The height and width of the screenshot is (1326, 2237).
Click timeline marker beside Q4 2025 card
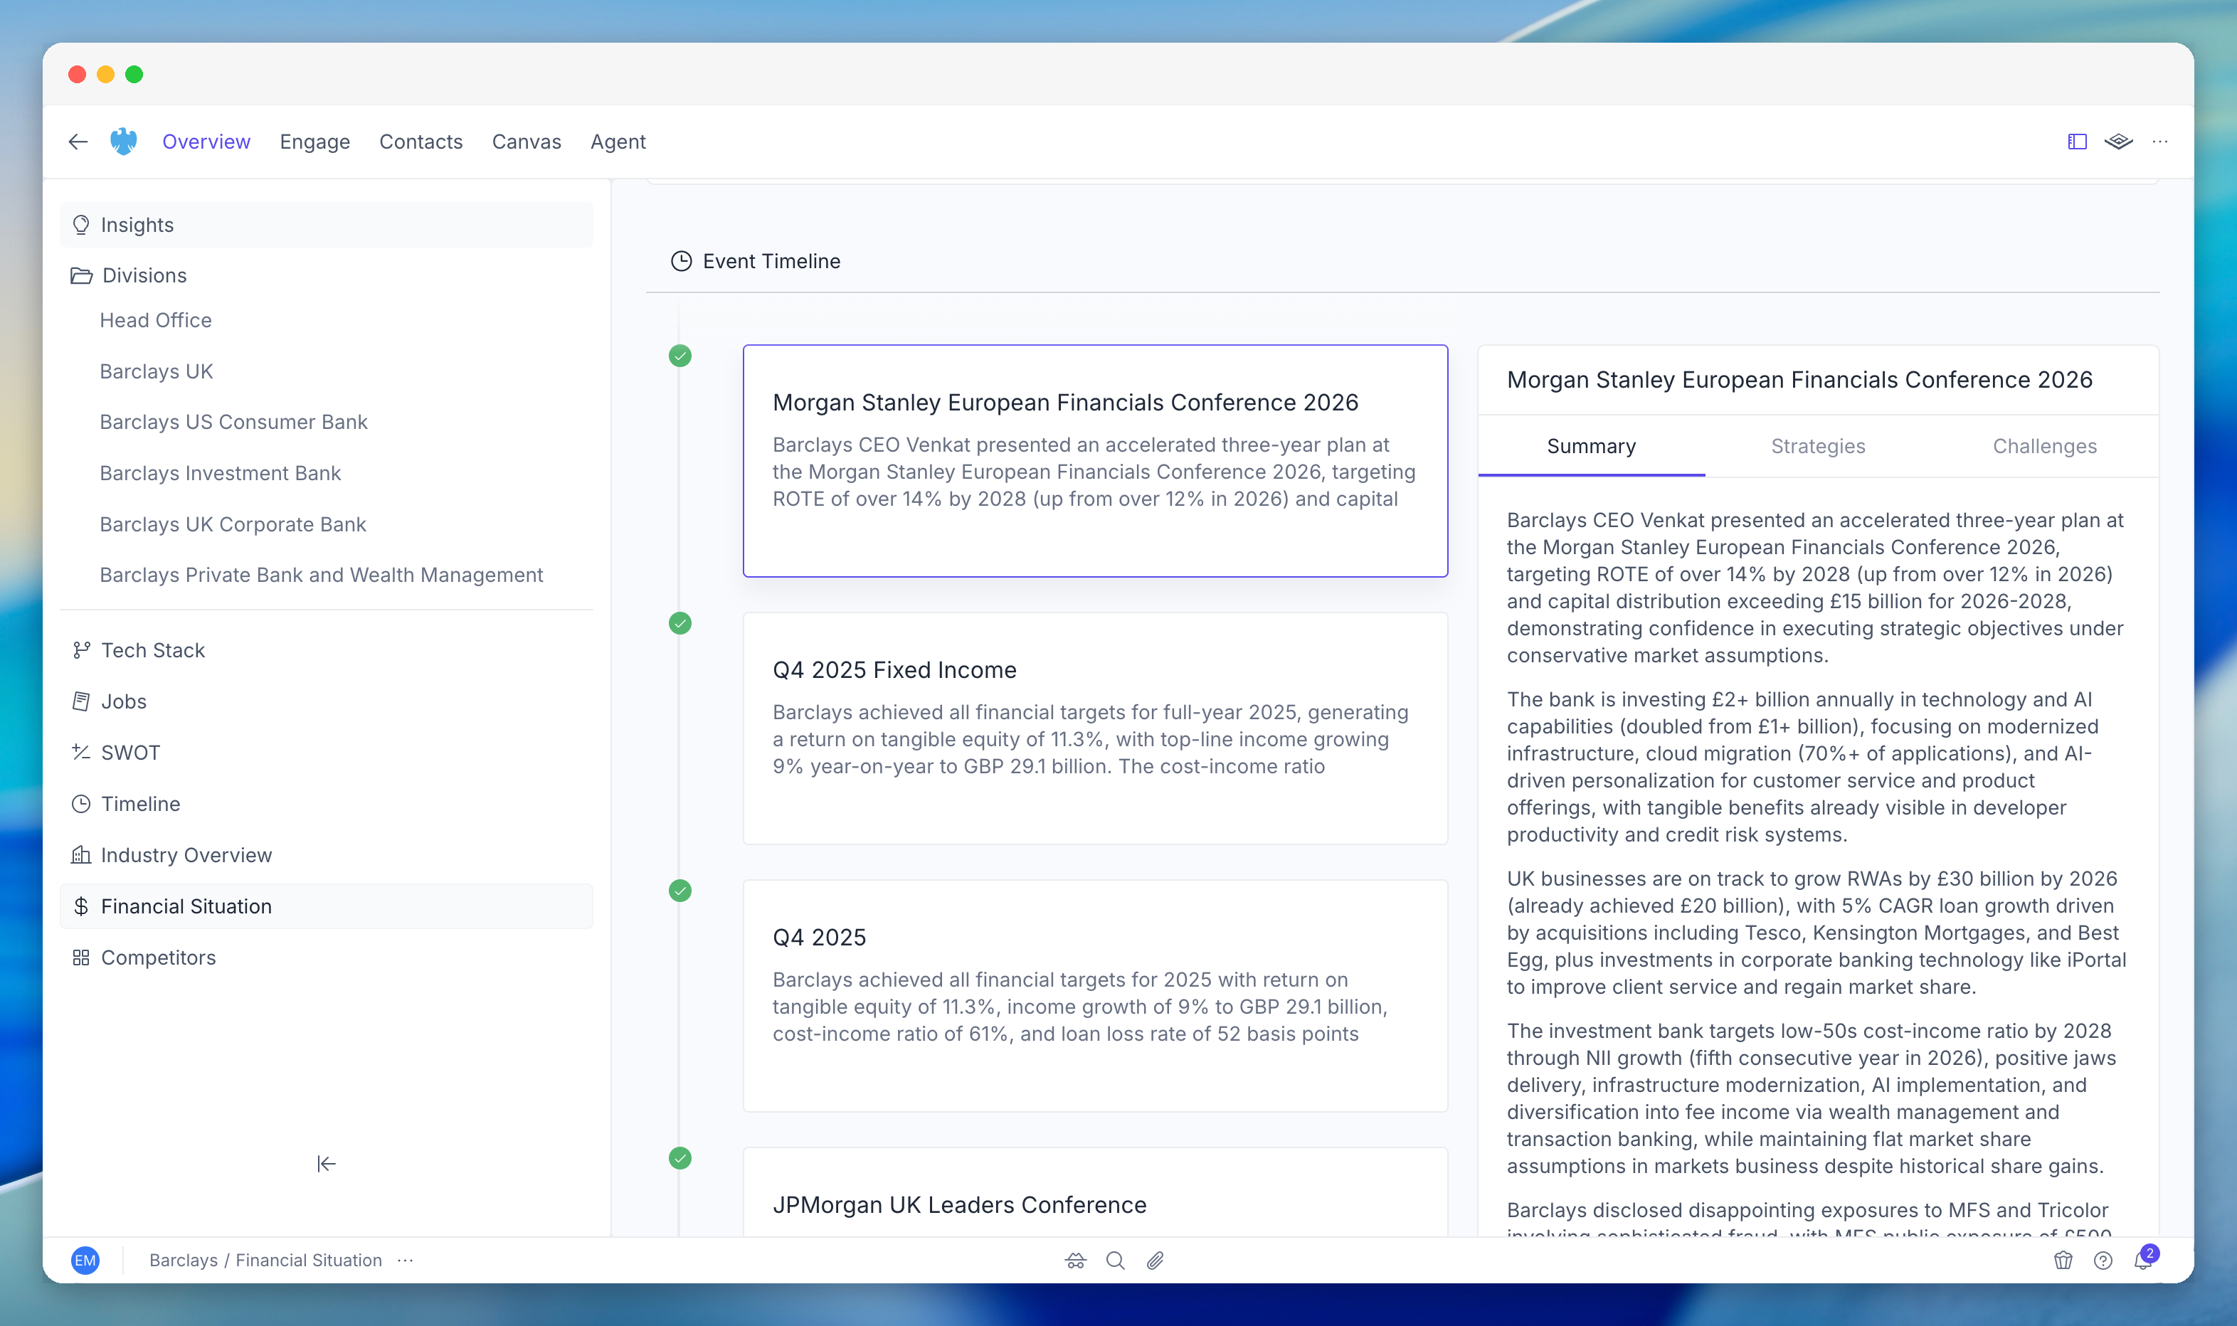click(x=680, y=890)
